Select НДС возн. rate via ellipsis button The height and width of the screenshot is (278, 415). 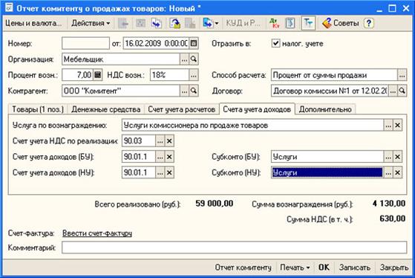(x=194, y=75)
